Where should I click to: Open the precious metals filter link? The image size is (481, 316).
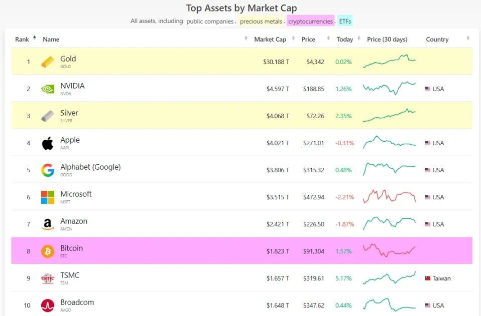[261, 22]
